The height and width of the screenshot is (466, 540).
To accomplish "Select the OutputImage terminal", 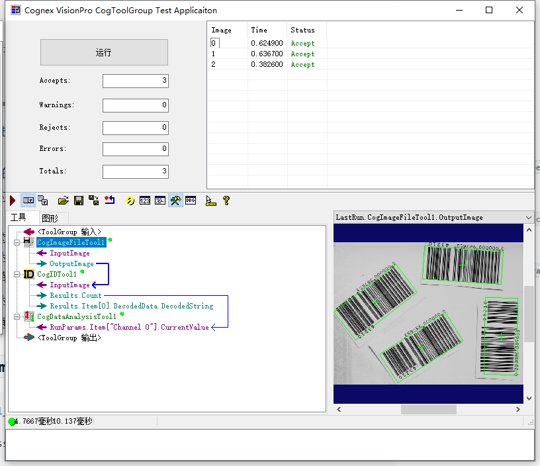I will coord(71,264).
